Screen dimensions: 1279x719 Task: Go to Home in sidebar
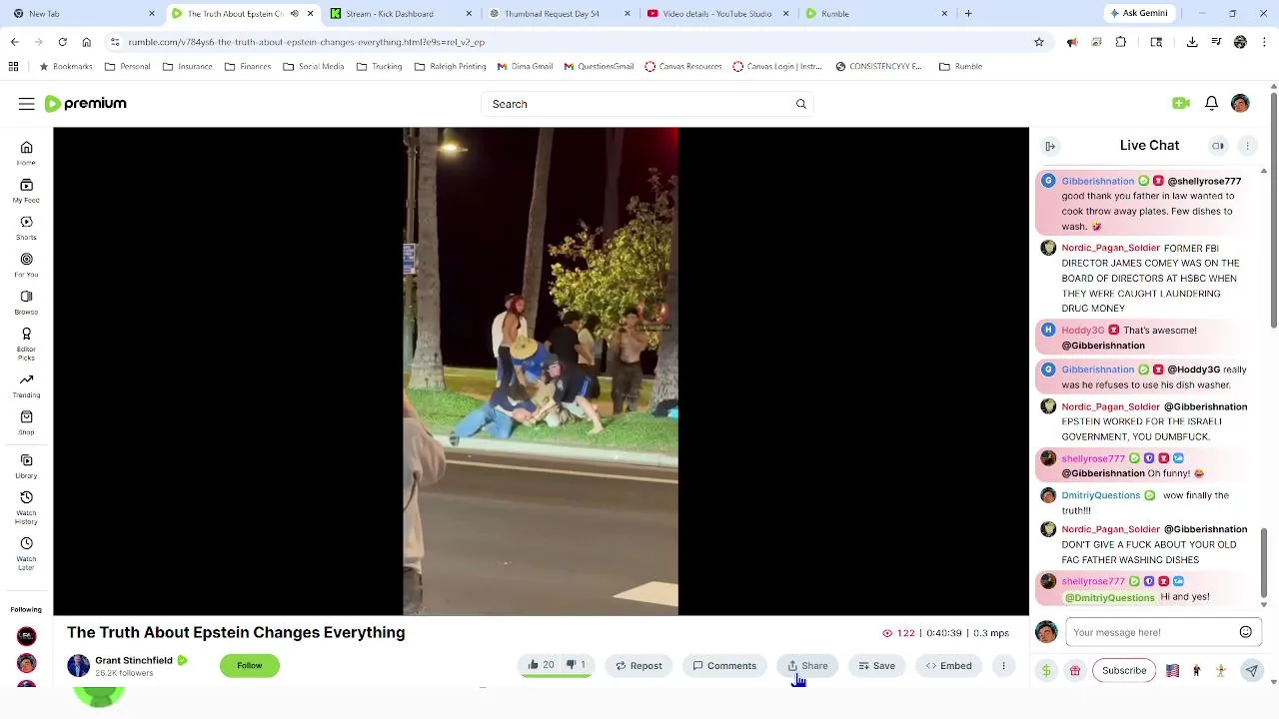point(26,153)
